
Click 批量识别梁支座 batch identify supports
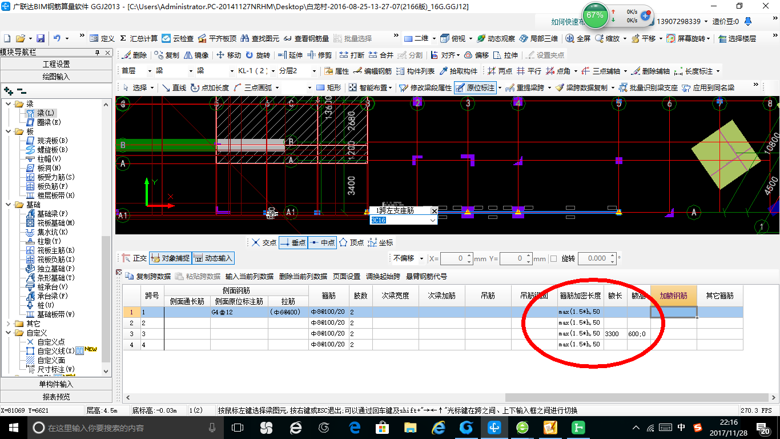coord(649,87)
